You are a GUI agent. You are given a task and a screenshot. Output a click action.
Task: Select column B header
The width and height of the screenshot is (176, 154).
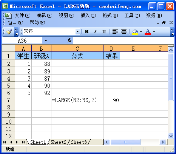pos(41,48)
